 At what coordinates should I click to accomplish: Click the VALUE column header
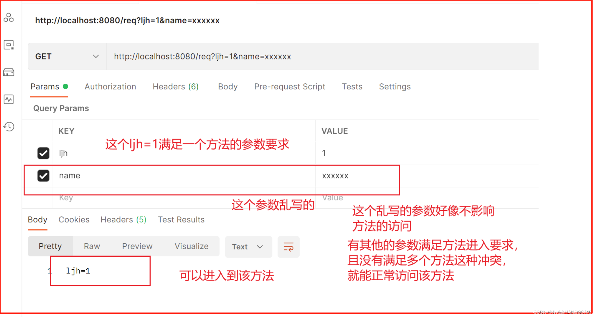click(335, 131)
